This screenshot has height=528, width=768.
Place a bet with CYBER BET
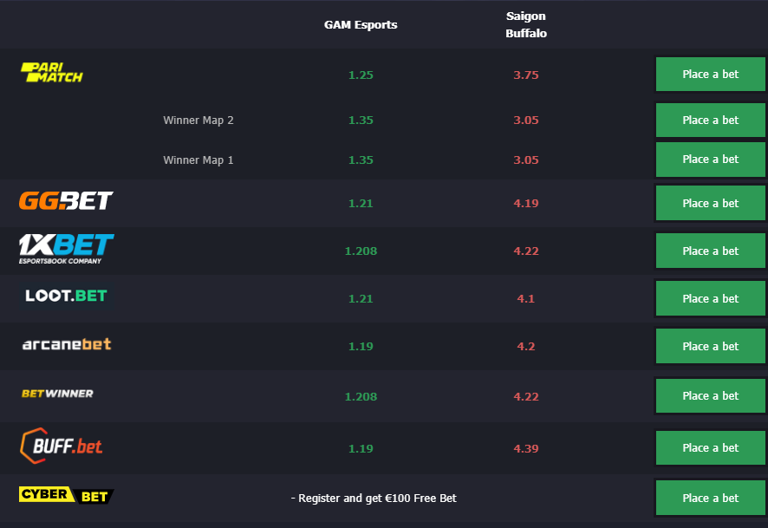click(710, 499)
